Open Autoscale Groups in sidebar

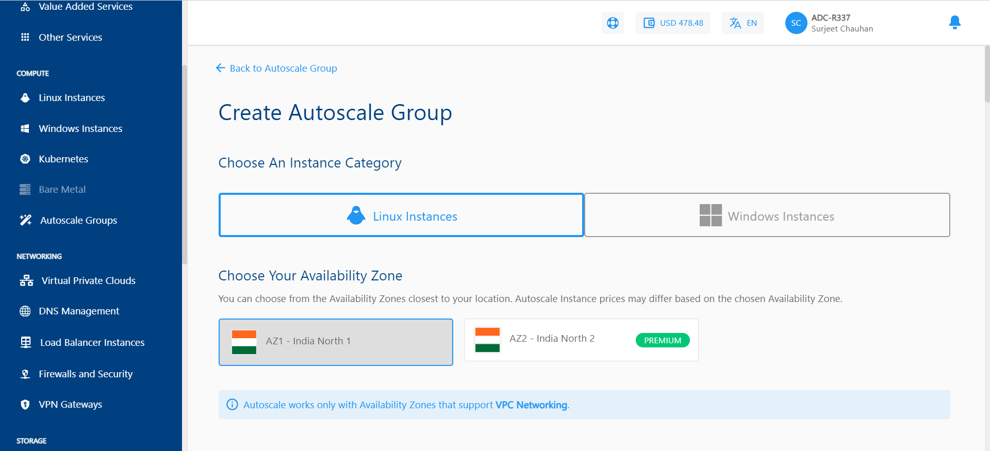tap(78, 221)
